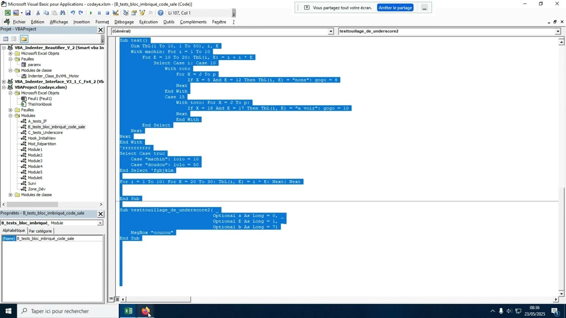Toggle Design Mode icon
This screenshot has width=566, height=318.
click(x=115, y=13)
